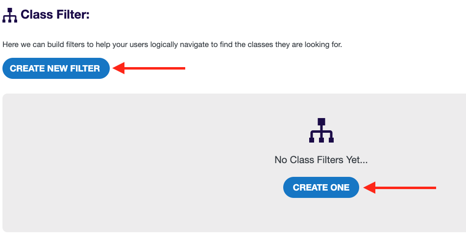Viewport: 466px width, 242px height.
Task: Click empty gray area left of the sitemap icon
Action: pyautogui.click(x=147, y=162)
